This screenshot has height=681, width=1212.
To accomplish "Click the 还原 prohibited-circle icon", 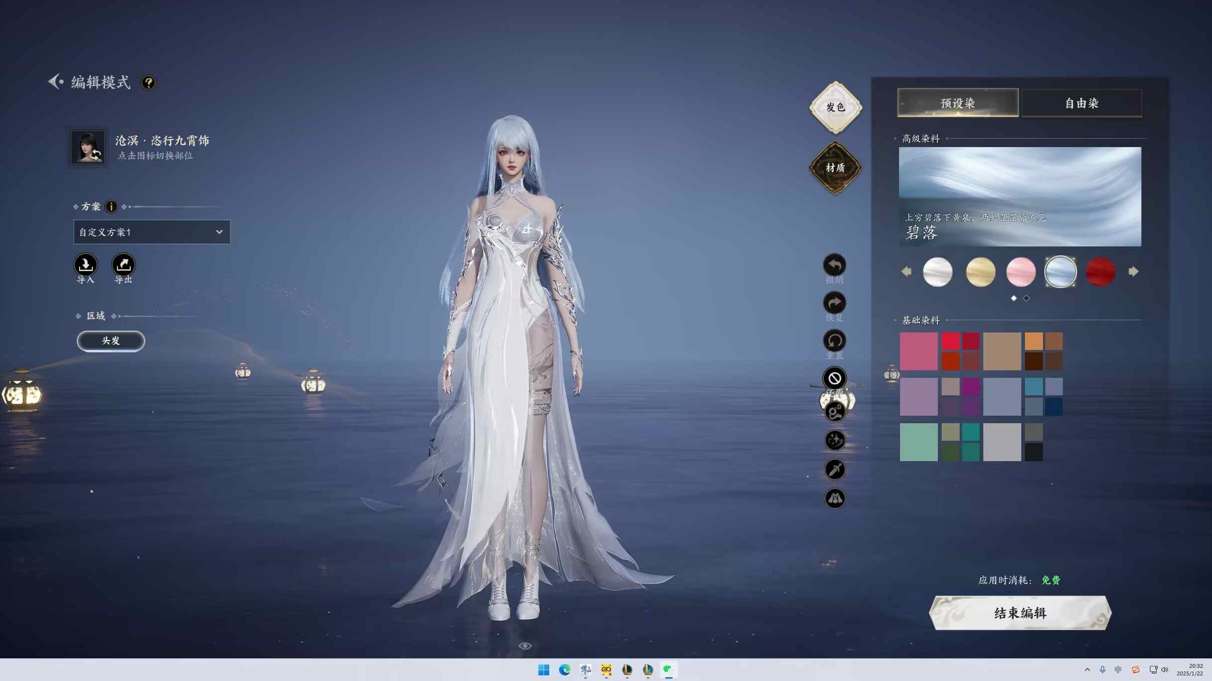I will pyautogui.click(x=834, y=379).
